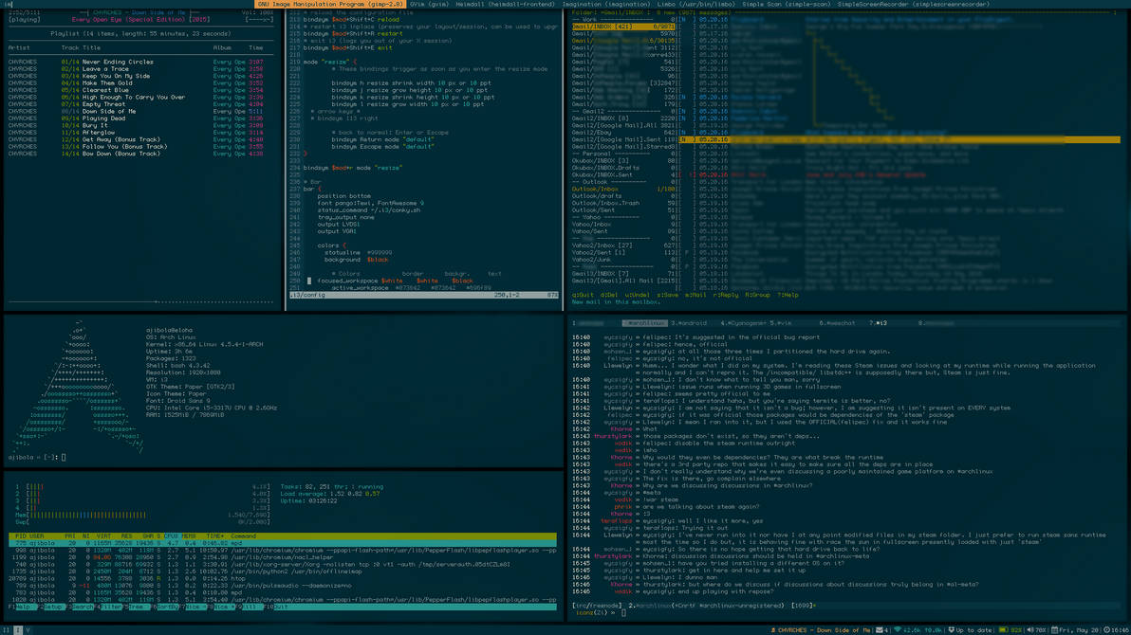
Task: Click the updates icon beside 'Up to date'
Action: pyautogui.click(x=952, y=630)
